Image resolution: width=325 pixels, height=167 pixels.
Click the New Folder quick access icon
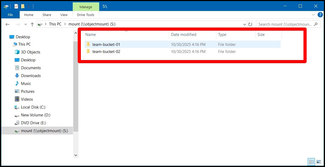click(x=23, y=6)
